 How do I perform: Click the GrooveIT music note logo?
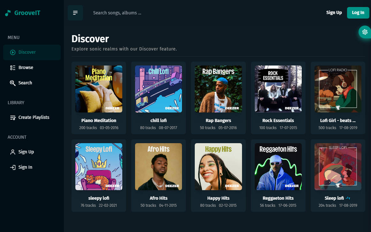pyautogui.click(x=8, y=13)
